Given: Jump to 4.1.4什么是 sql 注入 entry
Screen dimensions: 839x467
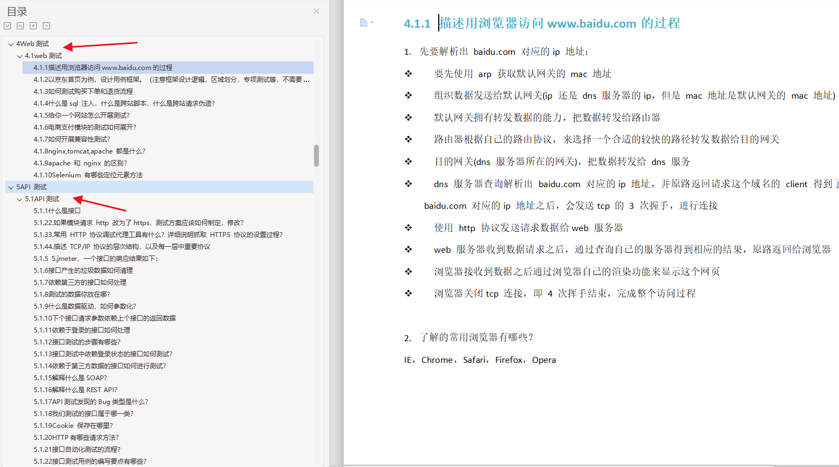Looking at the screenshot, I should point(124,103).
